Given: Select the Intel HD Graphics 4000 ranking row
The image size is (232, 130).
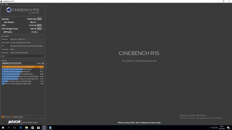Looking at the screenshot, I should (x=23, y=84).
